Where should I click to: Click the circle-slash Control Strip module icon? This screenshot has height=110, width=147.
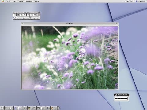(11, 108)
